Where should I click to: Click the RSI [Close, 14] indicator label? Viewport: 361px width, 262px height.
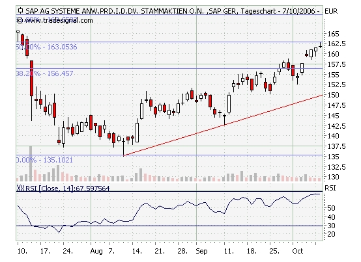(63, 189)
